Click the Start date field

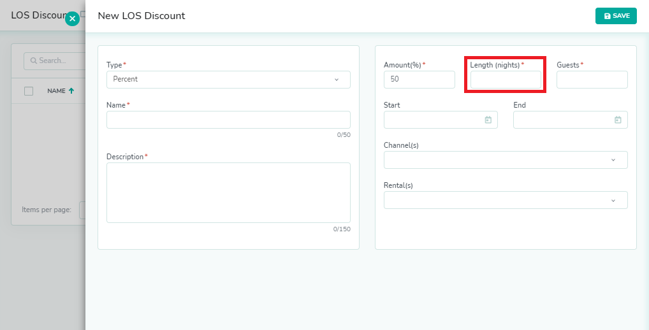[441, 120]
